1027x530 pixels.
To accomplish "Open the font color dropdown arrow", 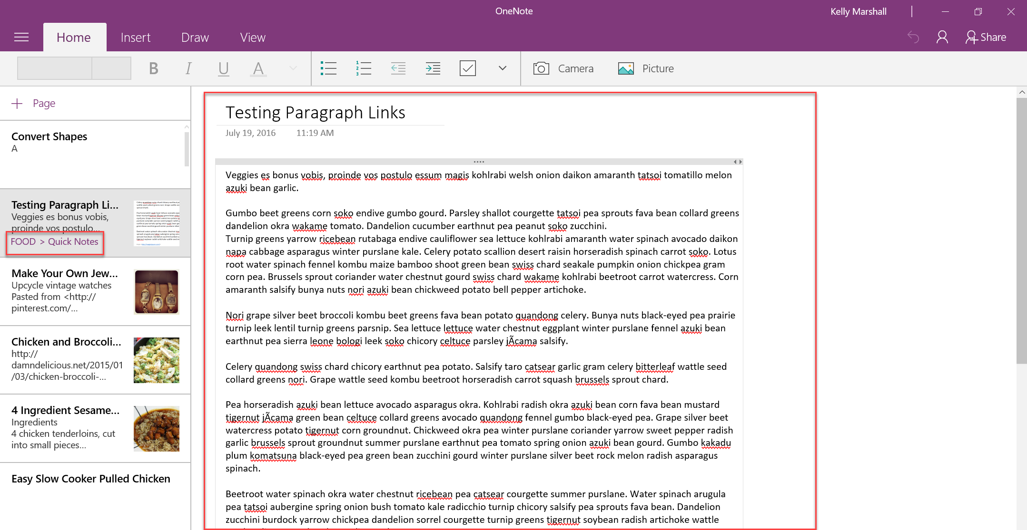I will pyautogui.click(x=292, y=68).
